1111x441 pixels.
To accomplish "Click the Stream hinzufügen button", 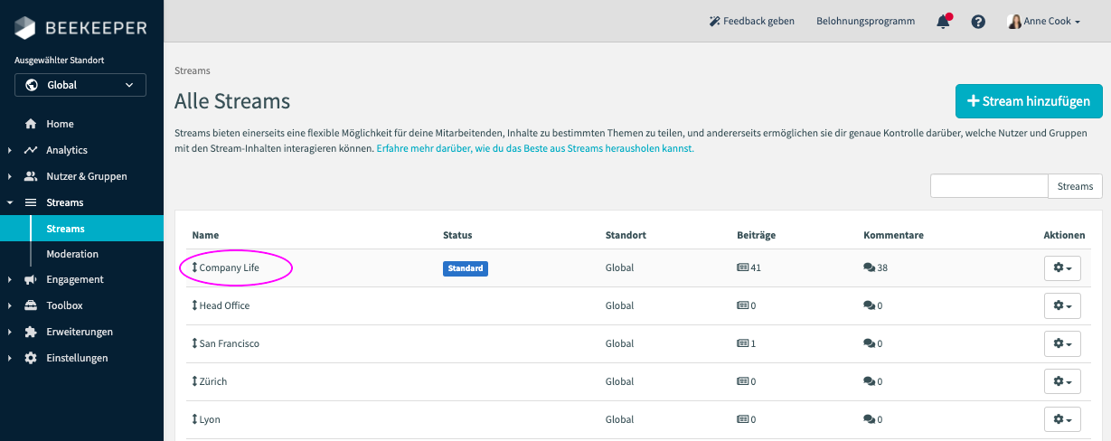I will 1029,101.
